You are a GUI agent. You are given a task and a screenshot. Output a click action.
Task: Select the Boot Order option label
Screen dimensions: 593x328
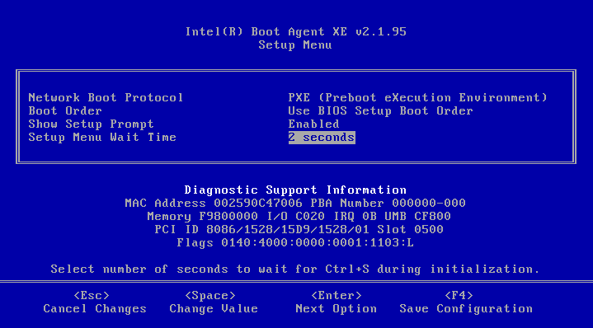point(65,110)
